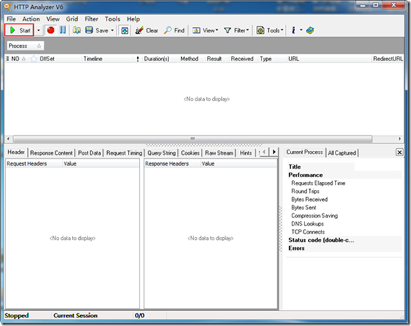Open the Action menu

pyautogui.click(x=31, y=19)
